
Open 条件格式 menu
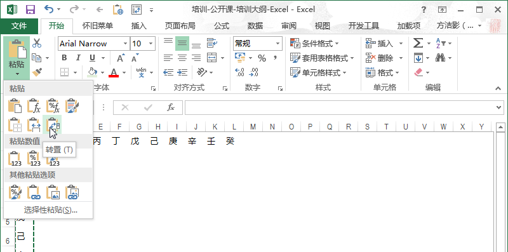coord(314,43)
